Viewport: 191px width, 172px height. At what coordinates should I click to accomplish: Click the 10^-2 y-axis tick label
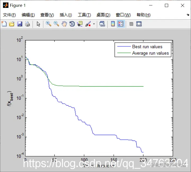click(20, 117)
